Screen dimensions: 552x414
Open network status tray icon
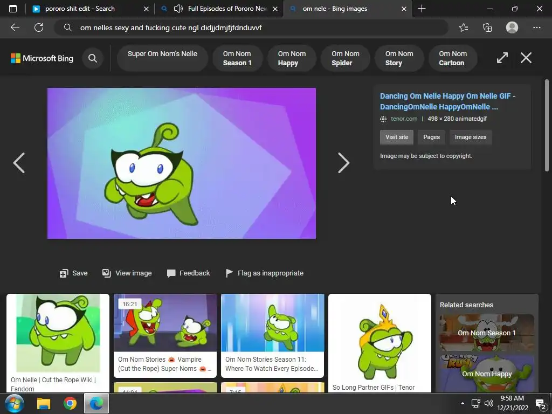click(475, 403)
